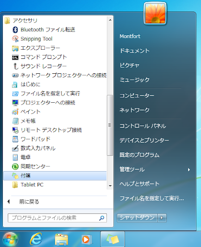Select the コマンド プロンプト text label
Viewport: 201px width, 247px height.
pyautogui.click(x=44, y=57)
